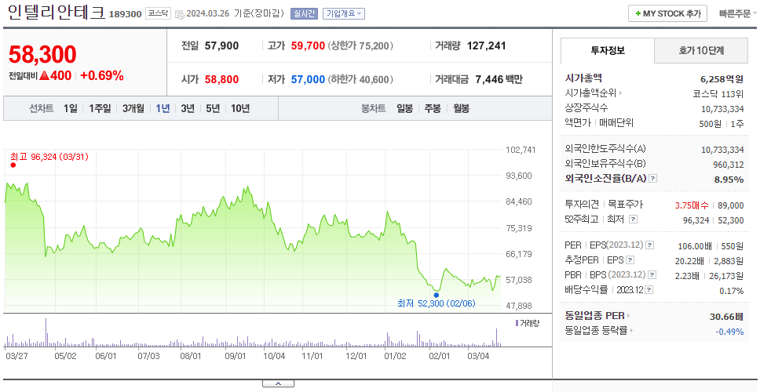Open the 시가총액순위 link

(x=590, y=93)
